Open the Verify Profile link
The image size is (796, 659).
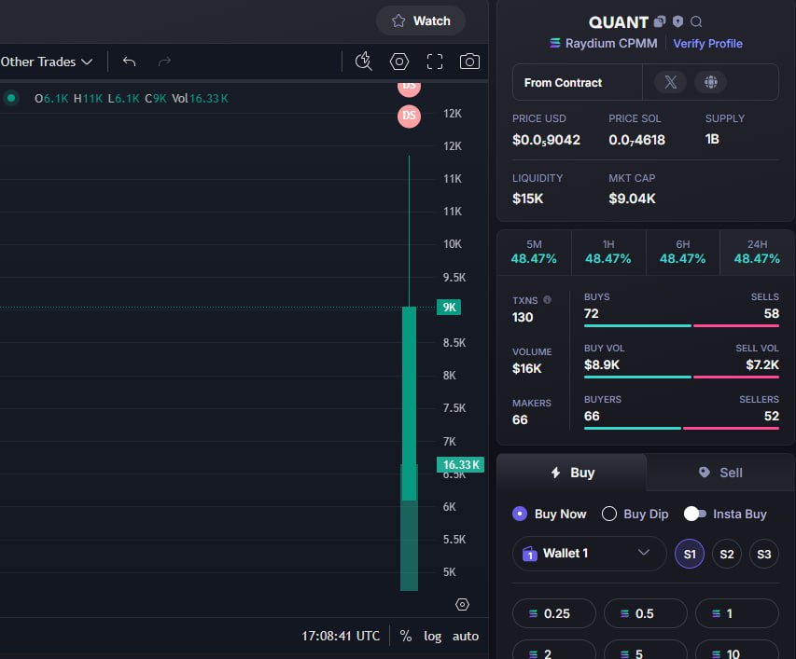pos(707,44)
